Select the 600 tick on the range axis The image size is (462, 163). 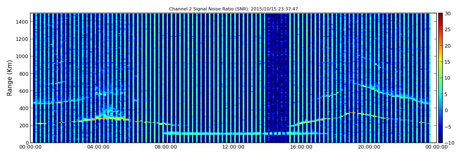click(x=24, y=91)
